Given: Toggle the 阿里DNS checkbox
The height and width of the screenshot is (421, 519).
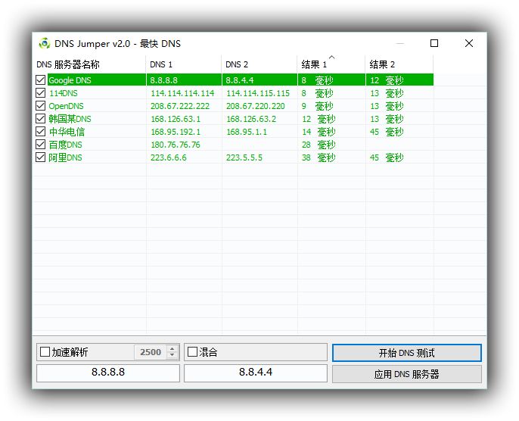Looking at the screenshot, I should coord(40,157).
